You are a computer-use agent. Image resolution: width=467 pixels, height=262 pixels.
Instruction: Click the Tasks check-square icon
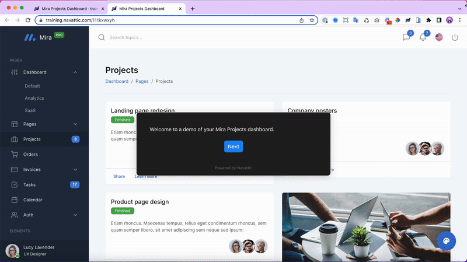(x=14, y=184)
